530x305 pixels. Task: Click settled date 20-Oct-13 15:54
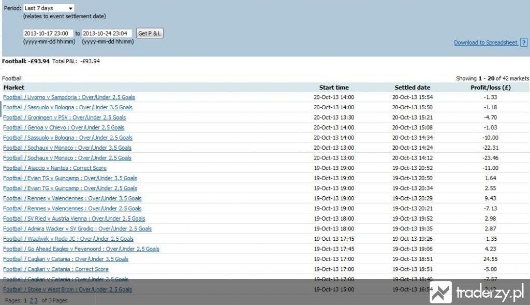point(413,97)
